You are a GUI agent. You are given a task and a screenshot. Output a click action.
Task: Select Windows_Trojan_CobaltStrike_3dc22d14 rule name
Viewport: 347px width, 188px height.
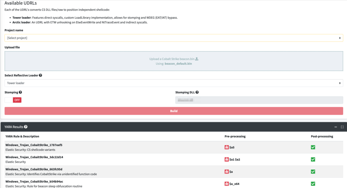click(x=34, y=157)
